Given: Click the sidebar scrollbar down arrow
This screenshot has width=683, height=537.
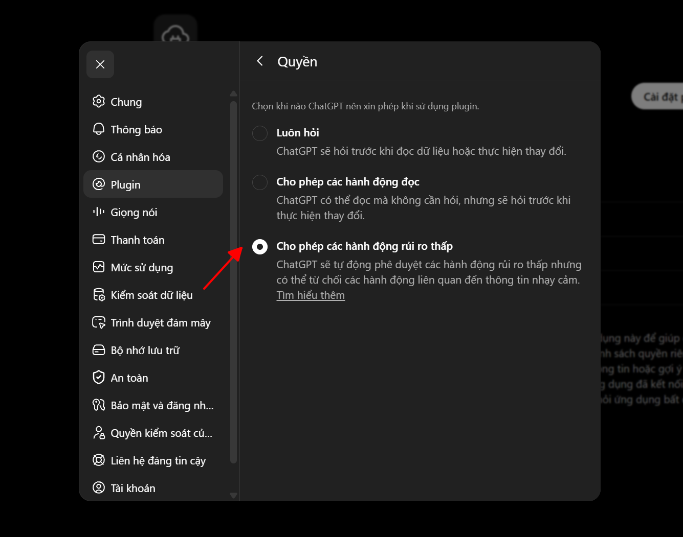Looking at the screenshot, I should pyautogui.click(x=233, y=495).
